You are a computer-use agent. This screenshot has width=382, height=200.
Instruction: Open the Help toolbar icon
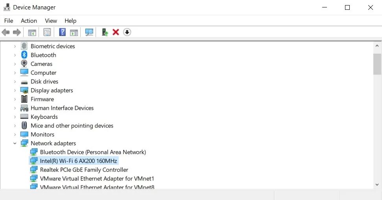(x=62, y=32)
